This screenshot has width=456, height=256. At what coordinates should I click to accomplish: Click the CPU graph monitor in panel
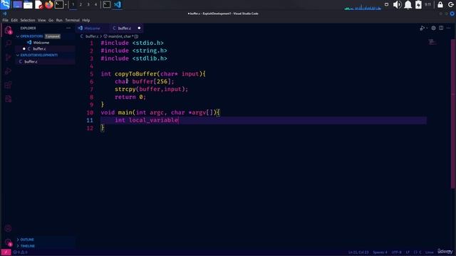click(363, 6)
